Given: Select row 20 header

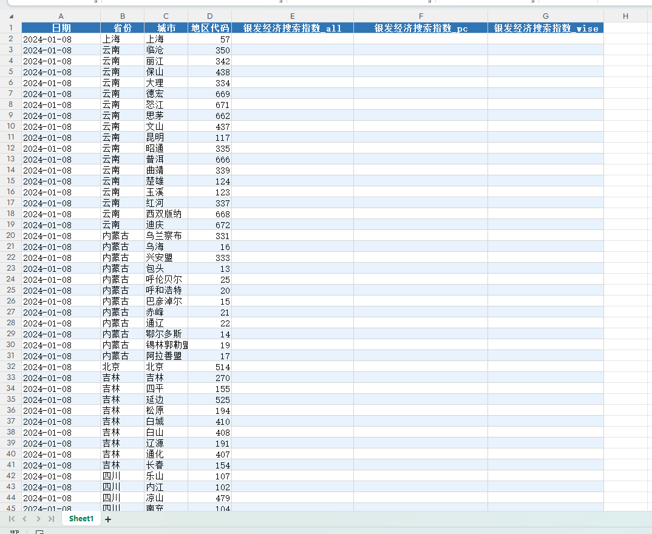Looking at the screenshot, I should [11, 235].
